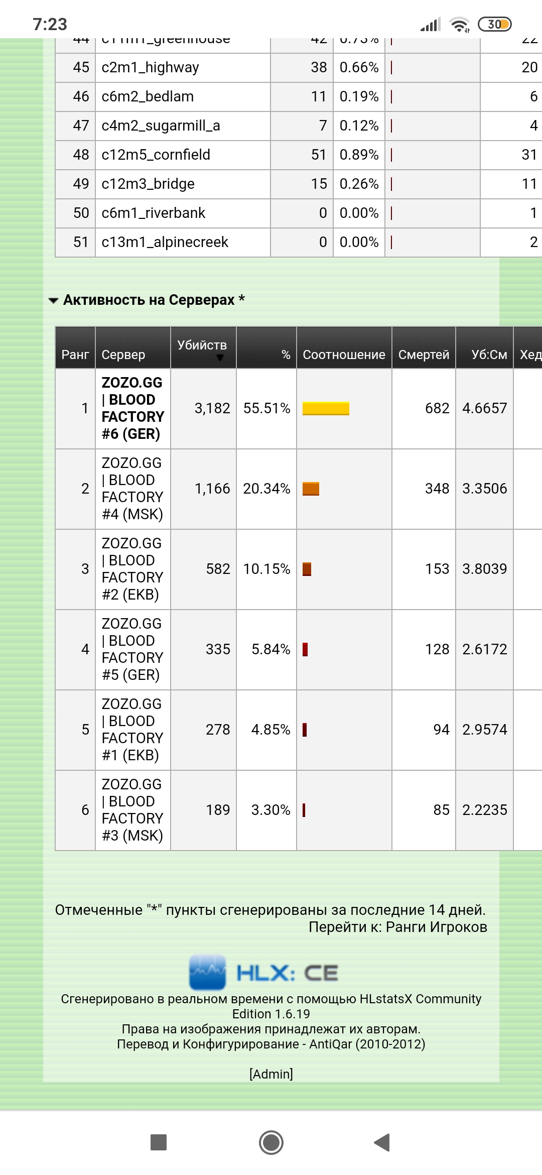
Task: Open ZOZO.GG Blood Factory #4 (MSK) server
Action: click(x=132, y=489)
